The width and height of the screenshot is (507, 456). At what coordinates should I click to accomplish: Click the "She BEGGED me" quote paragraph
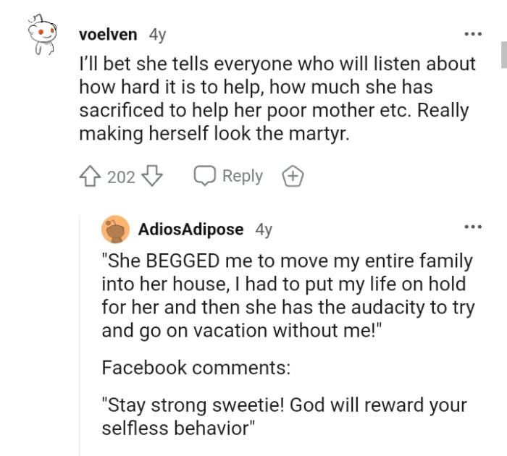tap(288, 295)
